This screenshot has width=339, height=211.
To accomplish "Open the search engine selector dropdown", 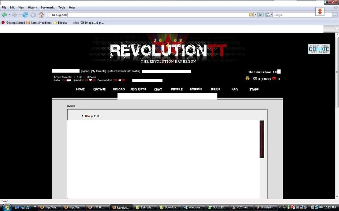I will point(269,15).
